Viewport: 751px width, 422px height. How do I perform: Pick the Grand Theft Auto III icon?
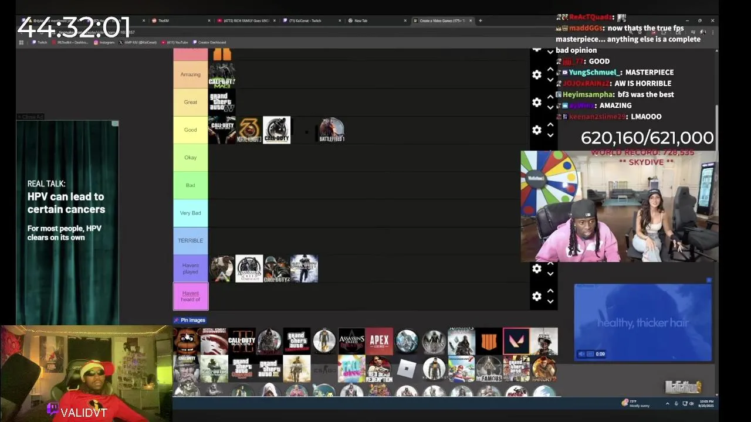[x=269, y=369]
